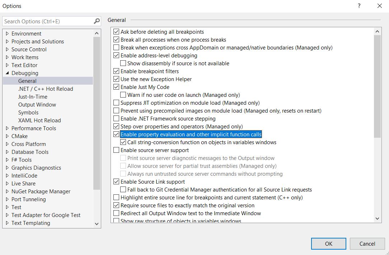The image size is (389, 255).
Task: Expand NuGet Package Manager node
Action: click(7, 192)
